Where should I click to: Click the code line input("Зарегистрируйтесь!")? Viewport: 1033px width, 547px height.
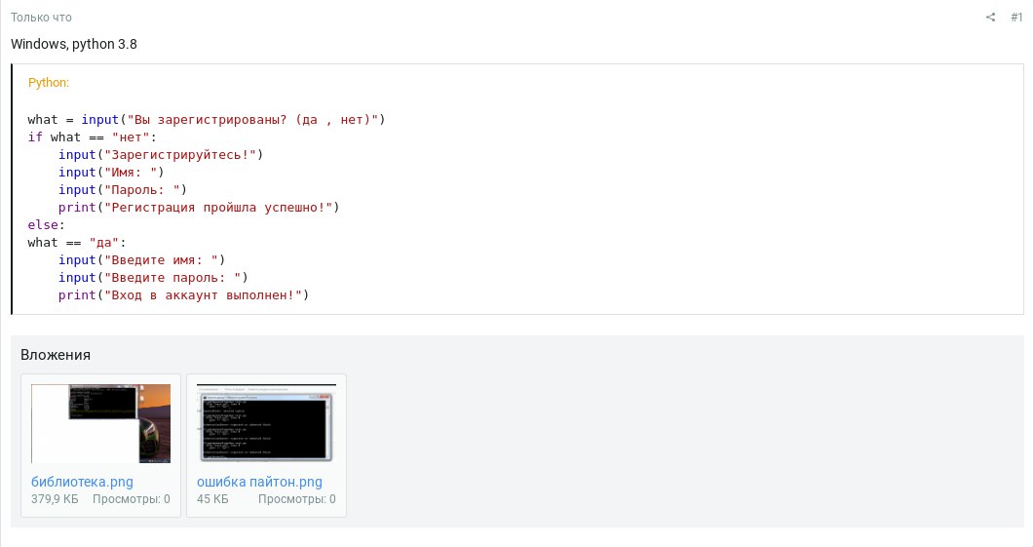[x=161, y=154]
